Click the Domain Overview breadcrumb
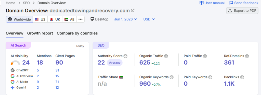 pos(51,3)
